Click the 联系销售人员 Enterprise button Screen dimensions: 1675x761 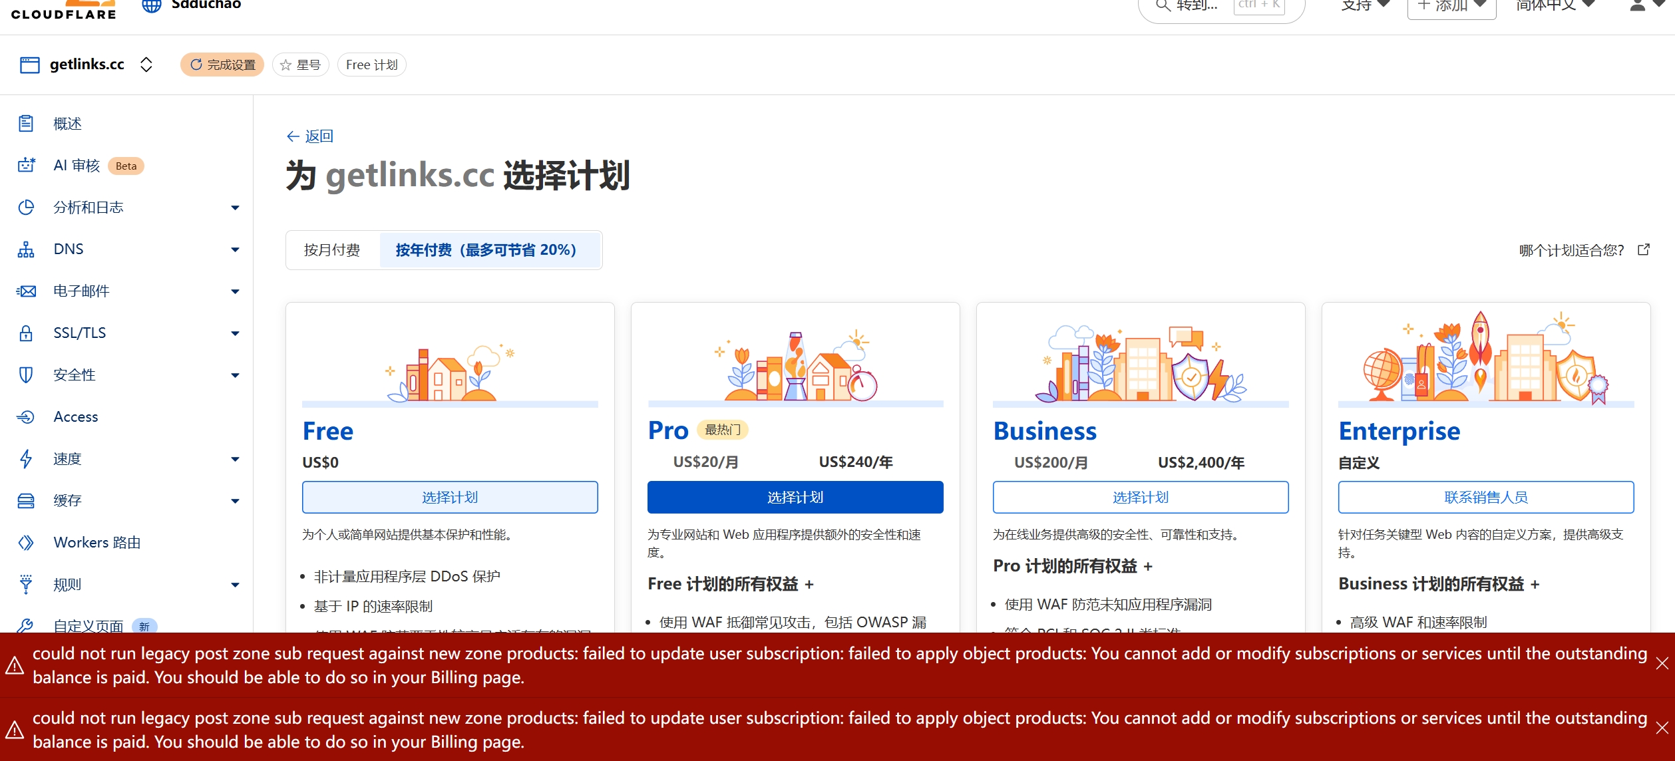1485,498
